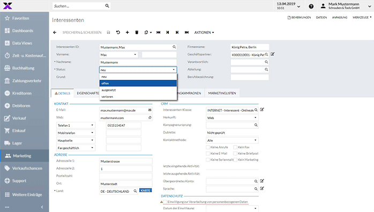Add a new record with plus icon
This screenshot has height=212, width=374.
128,32
